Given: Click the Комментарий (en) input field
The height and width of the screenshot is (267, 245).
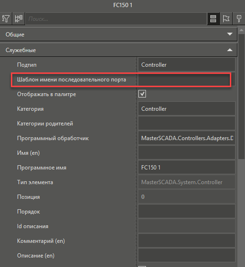Looking at the screenshot, I should [x=187, y=240].
